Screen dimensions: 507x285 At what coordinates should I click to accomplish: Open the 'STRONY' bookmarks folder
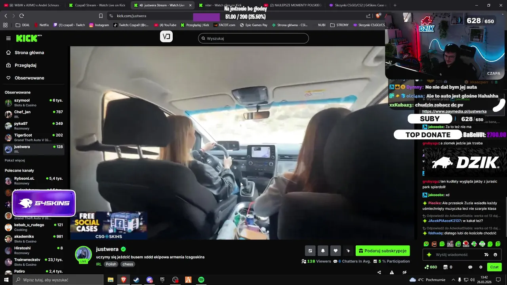coord(339,25)
